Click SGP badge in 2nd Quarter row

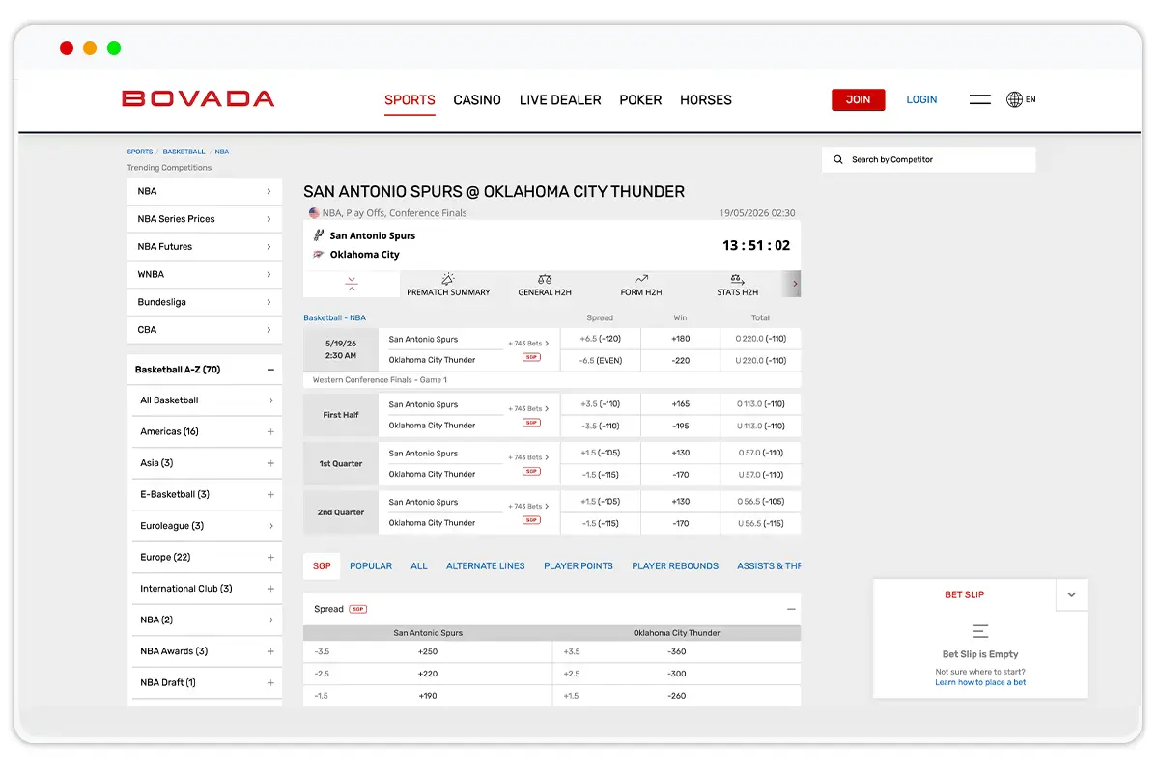click(531, 520)
